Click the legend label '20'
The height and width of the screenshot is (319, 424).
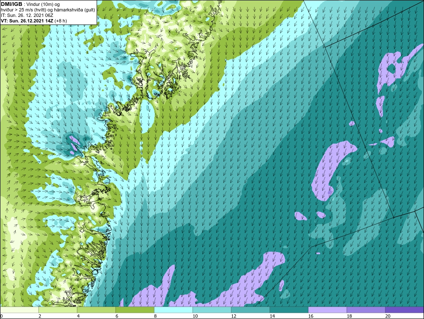point(388,316)
